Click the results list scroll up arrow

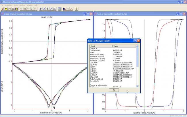[137, 46]
